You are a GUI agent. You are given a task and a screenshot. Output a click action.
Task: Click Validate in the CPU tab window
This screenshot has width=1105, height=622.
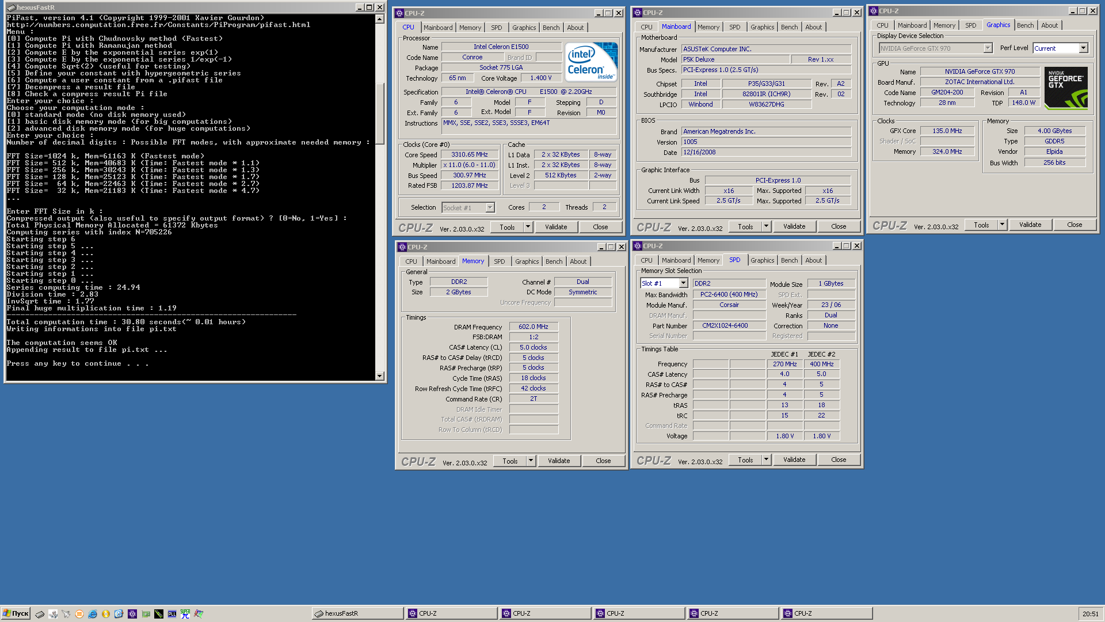point(556,227)
